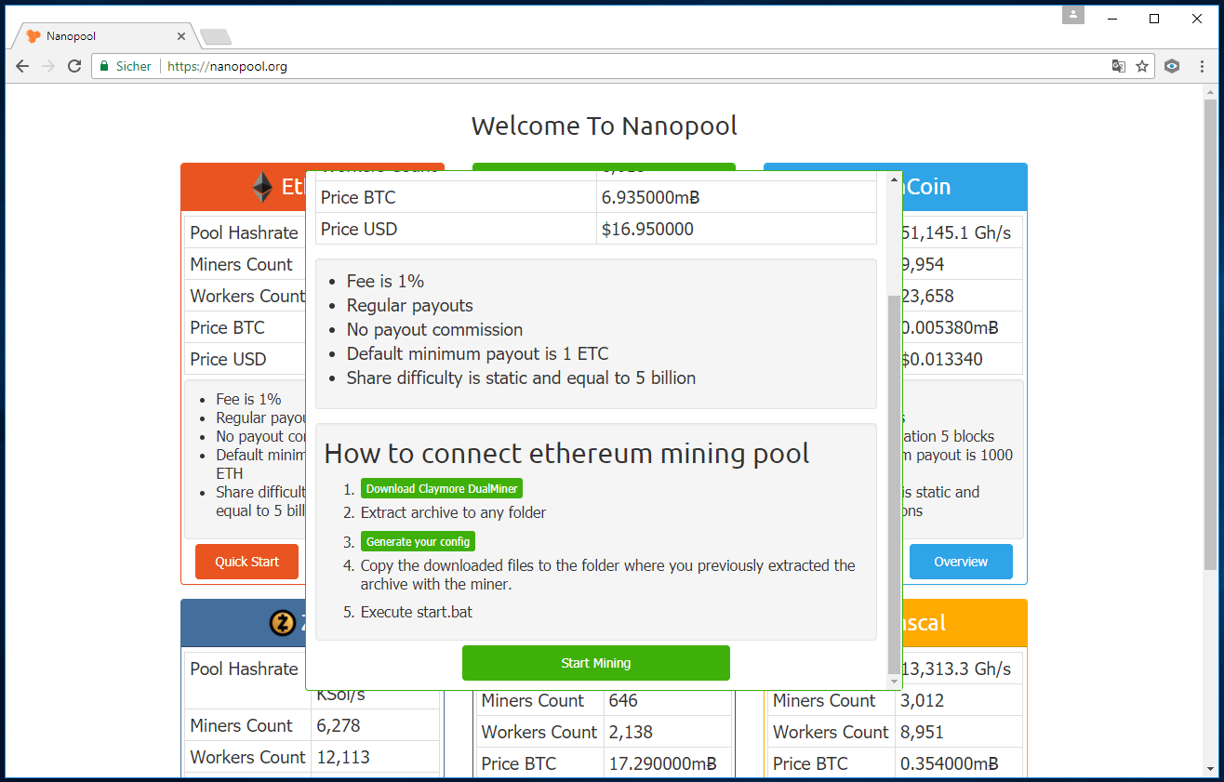Open a new browser tab
1224x782 pixels.
(x=216, y=37)
